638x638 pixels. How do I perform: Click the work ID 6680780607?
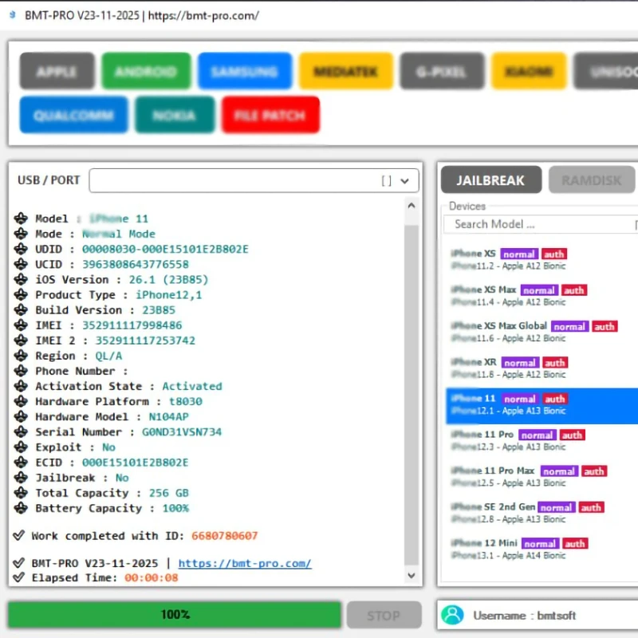[x=225, y=536]
